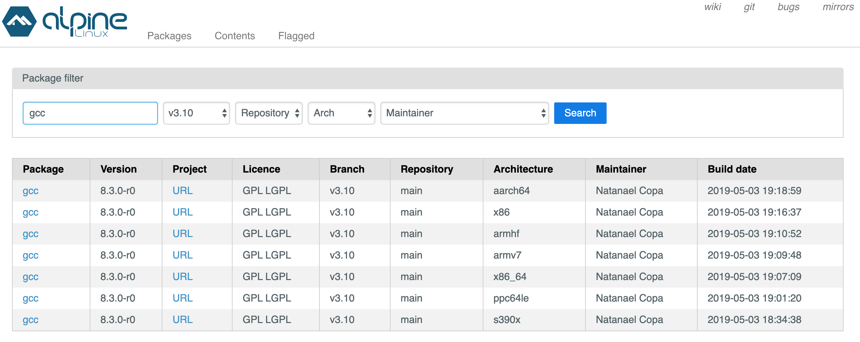
Task: Open project URL for x86_64 row
Action: tap(182, 277)
